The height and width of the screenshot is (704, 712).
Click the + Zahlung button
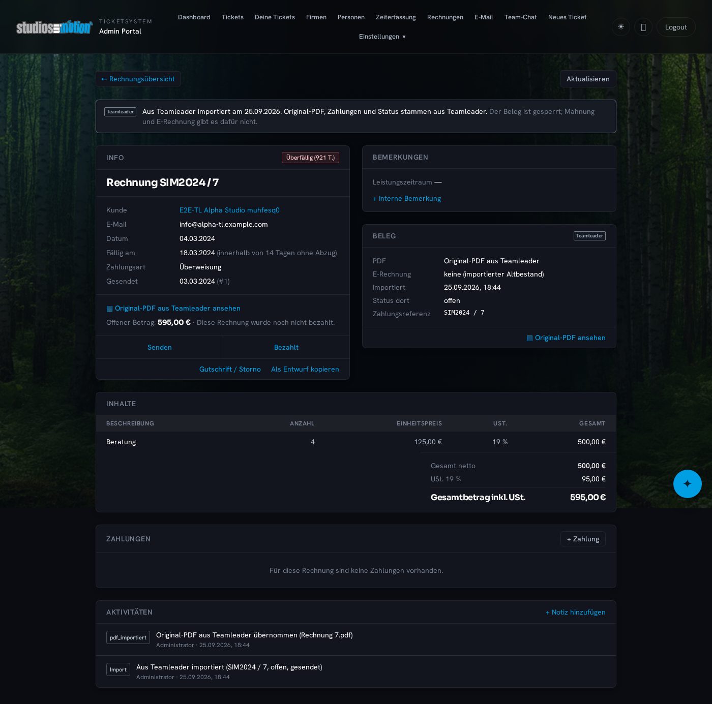point(583,539)
